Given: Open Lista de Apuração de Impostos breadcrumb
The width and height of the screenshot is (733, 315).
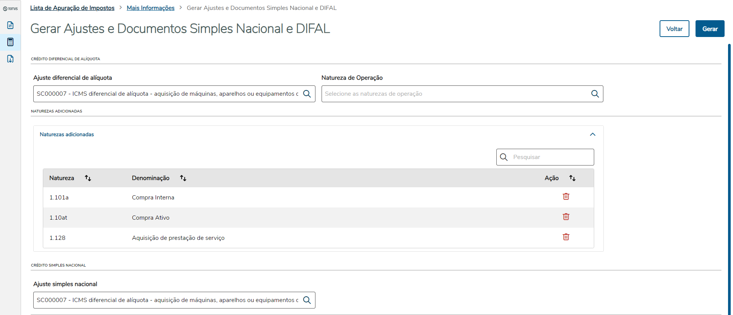Looking at the screenshot, I should pos(72,8).
